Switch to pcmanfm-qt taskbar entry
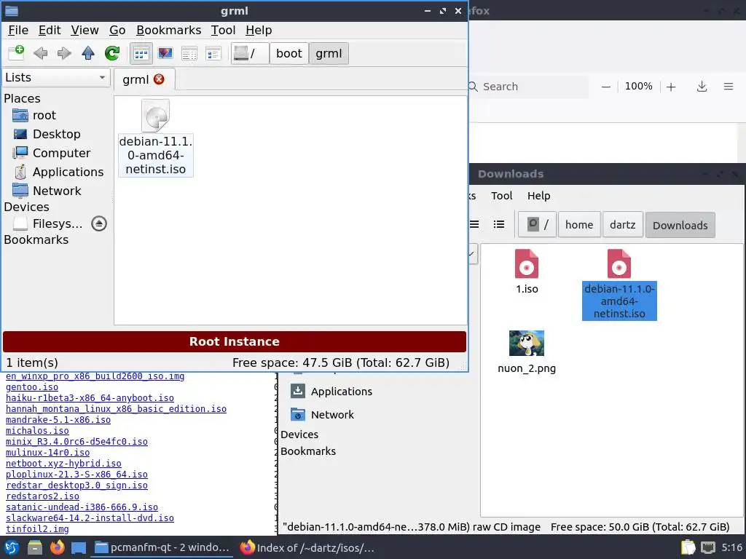The width and height of the screenshot is (746, 559). click(x=162, y=547)
